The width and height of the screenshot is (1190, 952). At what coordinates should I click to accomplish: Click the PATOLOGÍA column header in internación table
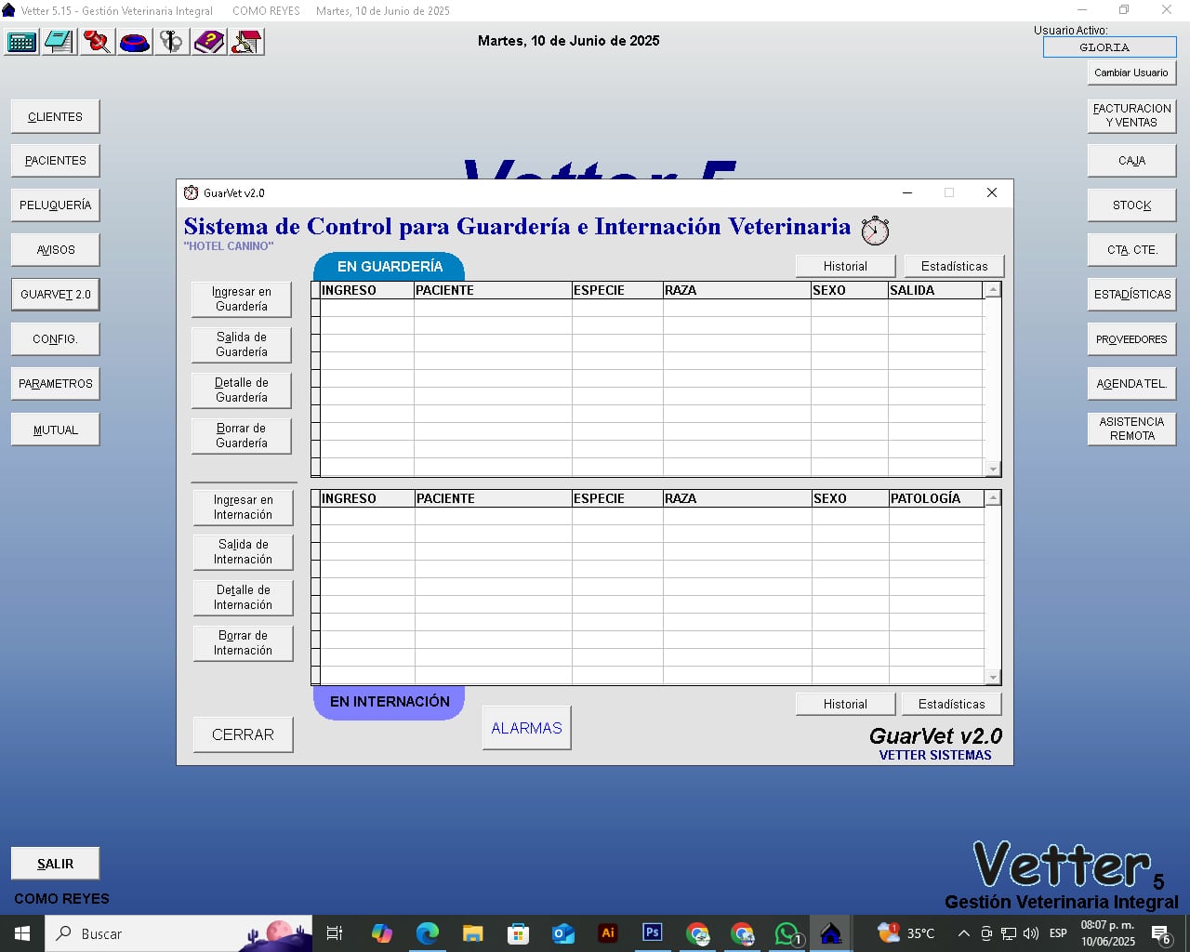click(936, 499)
